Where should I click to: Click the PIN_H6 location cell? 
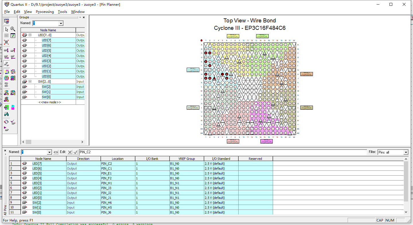(x=118, y=203)
